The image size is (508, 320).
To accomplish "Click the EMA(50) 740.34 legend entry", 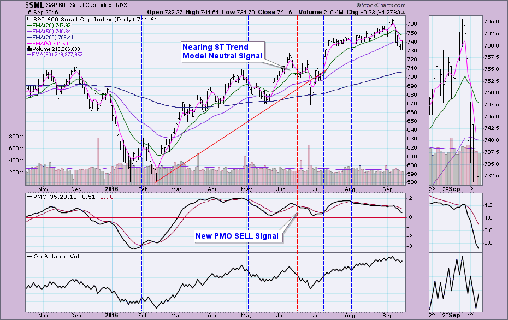I will tap(49, 32).
